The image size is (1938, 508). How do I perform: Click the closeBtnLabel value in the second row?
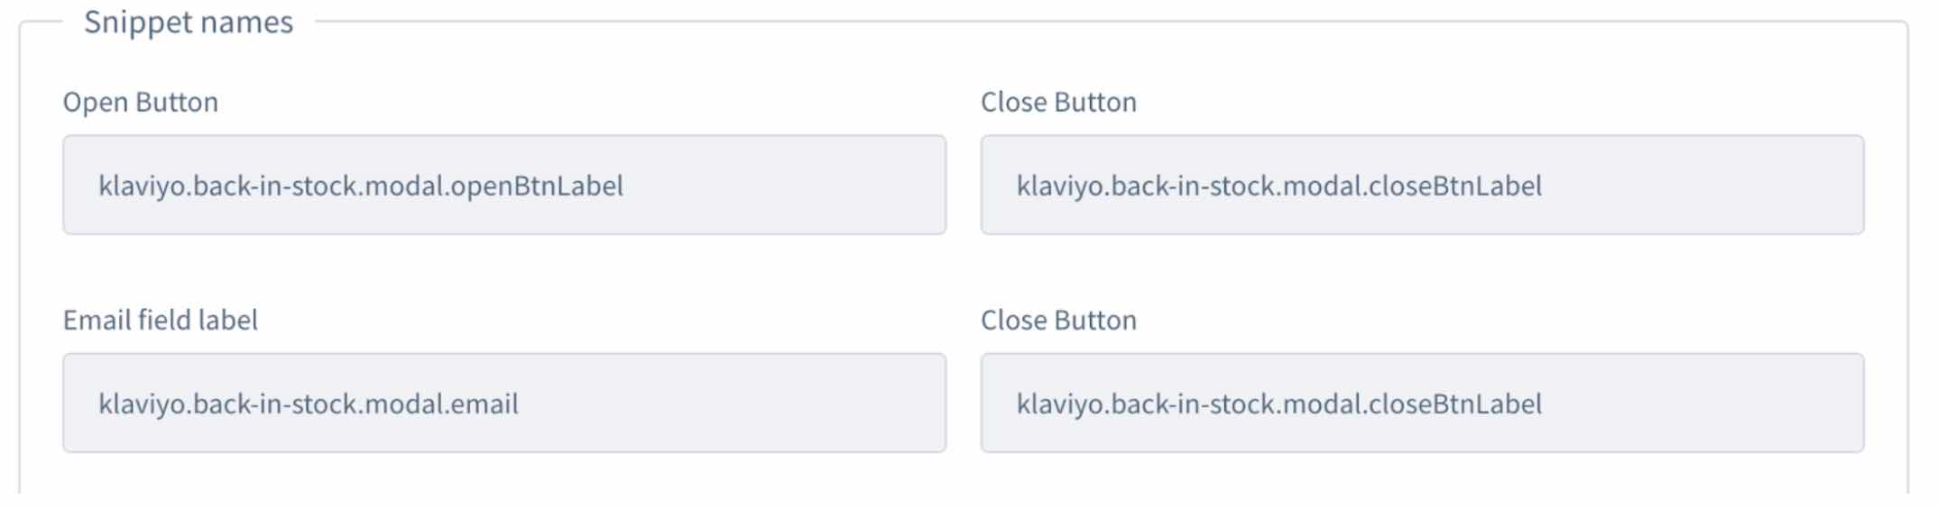pos(1278,404)
